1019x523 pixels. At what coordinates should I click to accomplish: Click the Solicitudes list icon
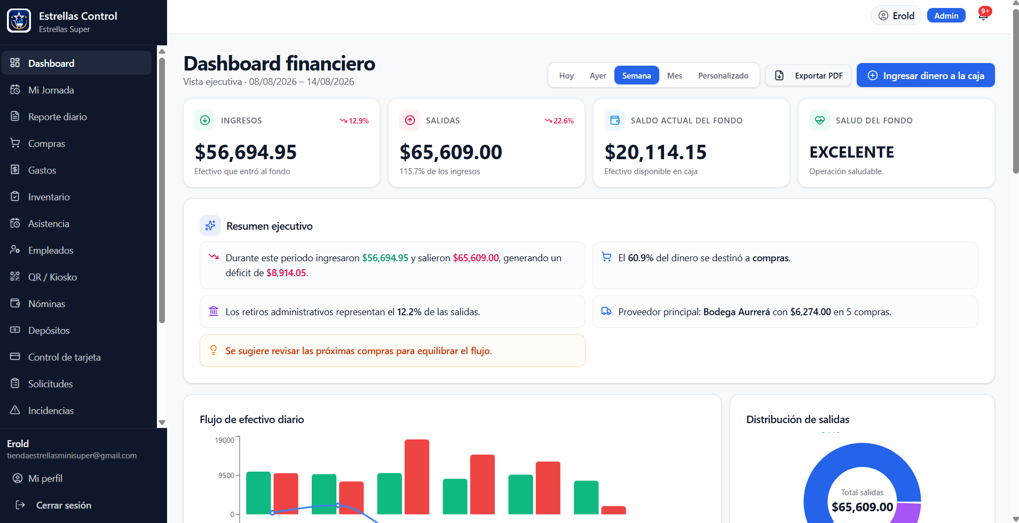pos(15,383)
